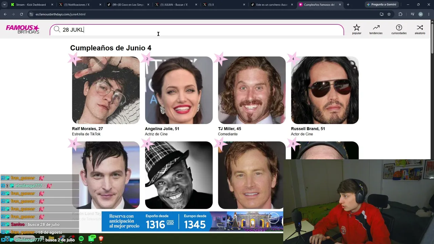The image size is (434, 244).
Task: Switch to the Notificaciones / X tab
Action: click(x=80, y=5)
